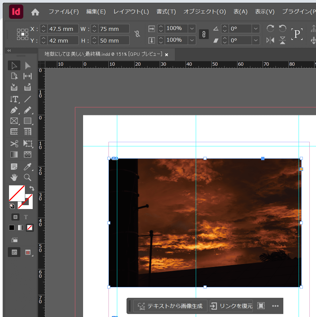The image size is (316, 317).
Task: Select the Gap tool
Action: pos(28,76)
